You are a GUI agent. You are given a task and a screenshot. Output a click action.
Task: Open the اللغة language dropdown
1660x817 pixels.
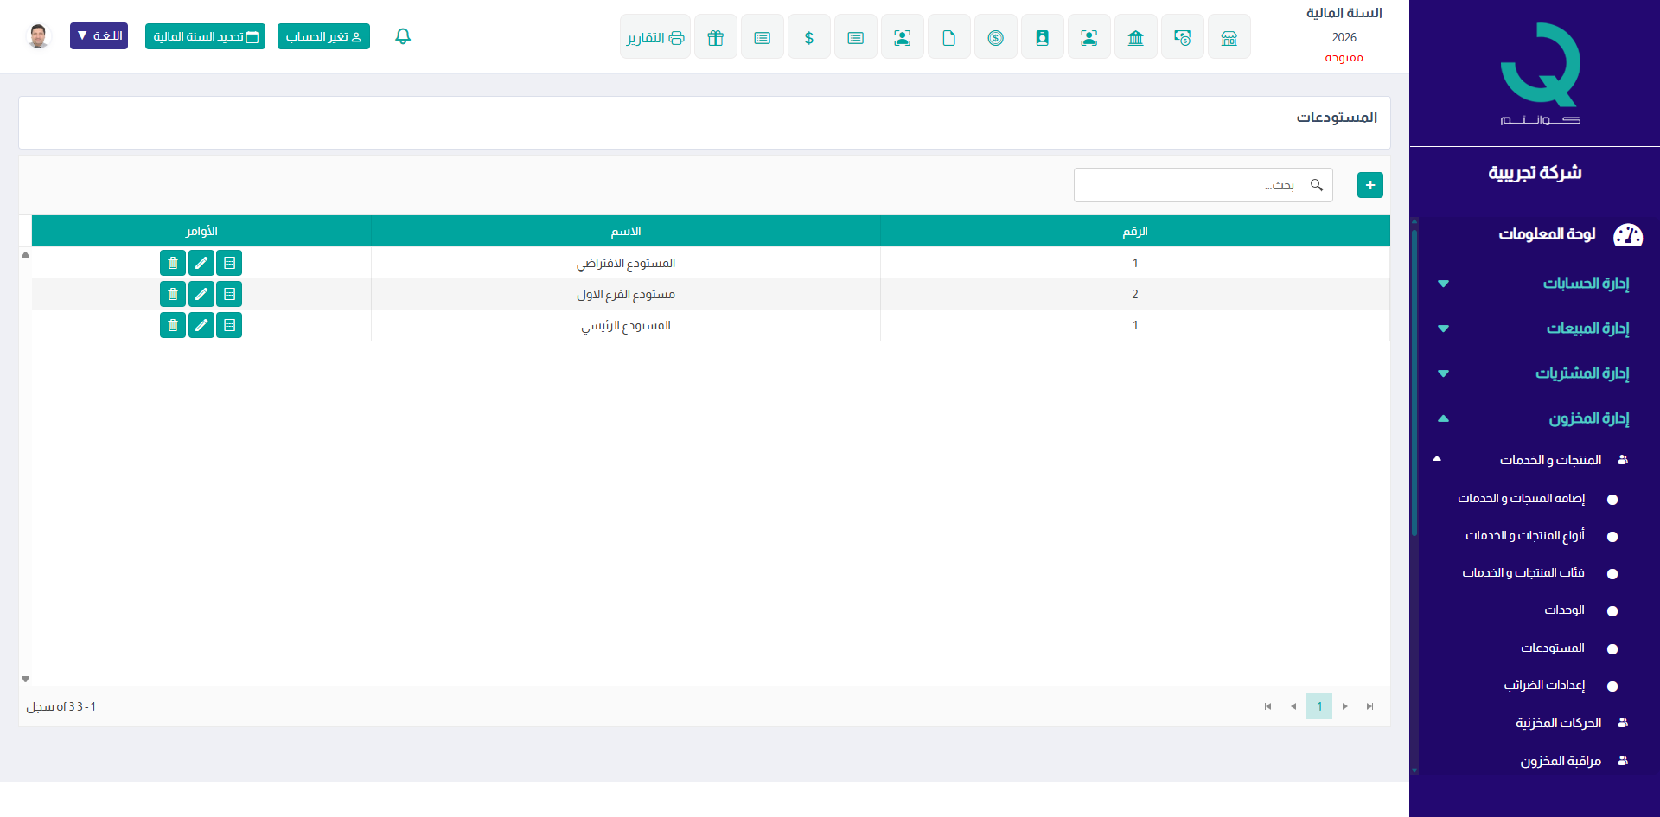tap(99, 36)
